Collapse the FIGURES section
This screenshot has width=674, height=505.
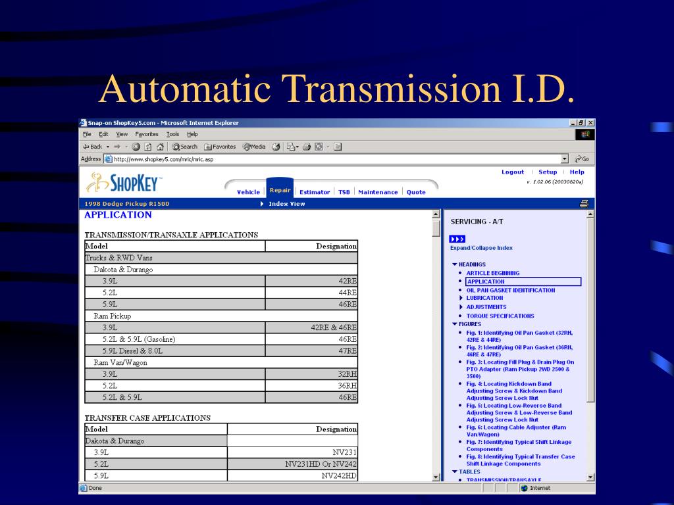coord(454,324)
